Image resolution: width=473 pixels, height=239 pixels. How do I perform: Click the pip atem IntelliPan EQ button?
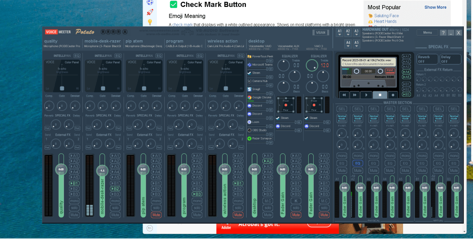(x=159, y=56)
